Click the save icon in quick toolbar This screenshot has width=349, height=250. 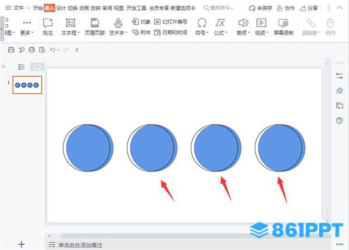(x=11, y=50)
